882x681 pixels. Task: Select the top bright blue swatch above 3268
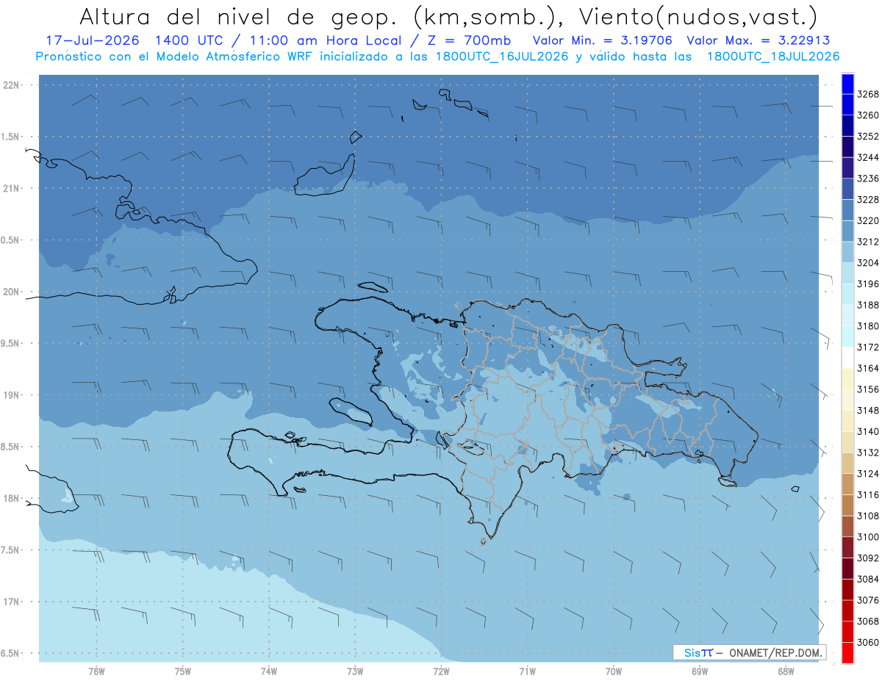(x=847, y=84)
